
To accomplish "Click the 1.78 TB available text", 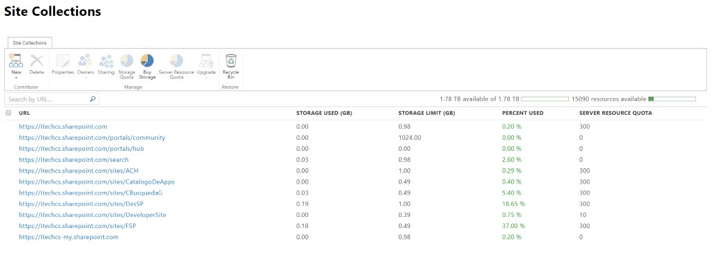I will pyautogui.click(x=480, y=99).
